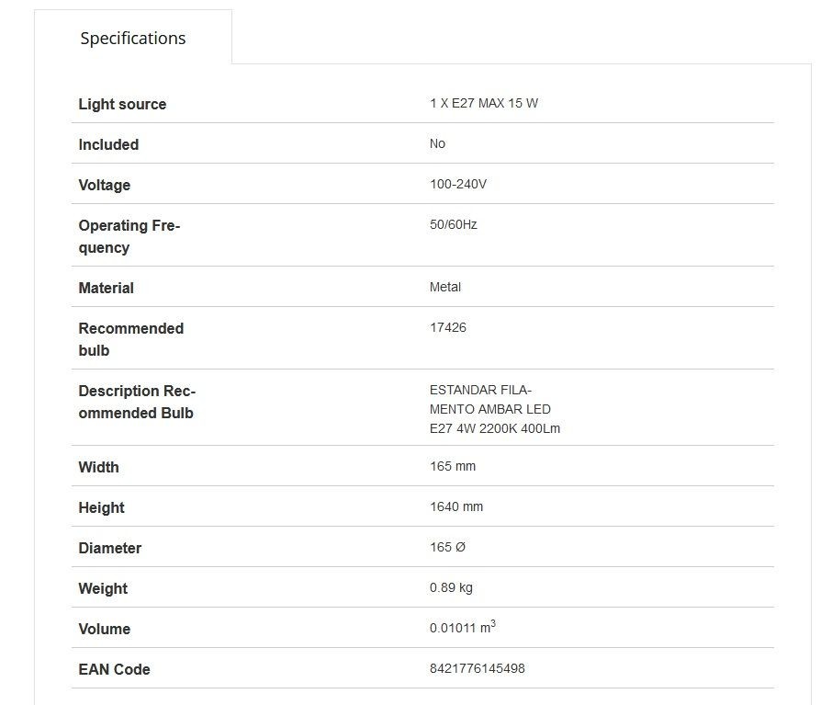
Task: Select the Metal value text
Action: (444, 287)
